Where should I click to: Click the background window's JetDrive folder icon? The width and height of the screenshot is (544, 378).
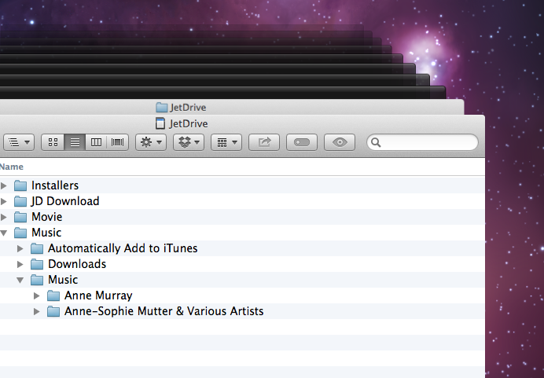(x=161, y=108)
